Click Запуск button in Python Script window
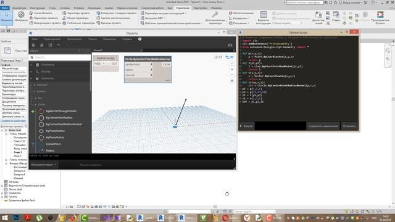The width and height of the screenshot is (395, 222). pos(246,126)
